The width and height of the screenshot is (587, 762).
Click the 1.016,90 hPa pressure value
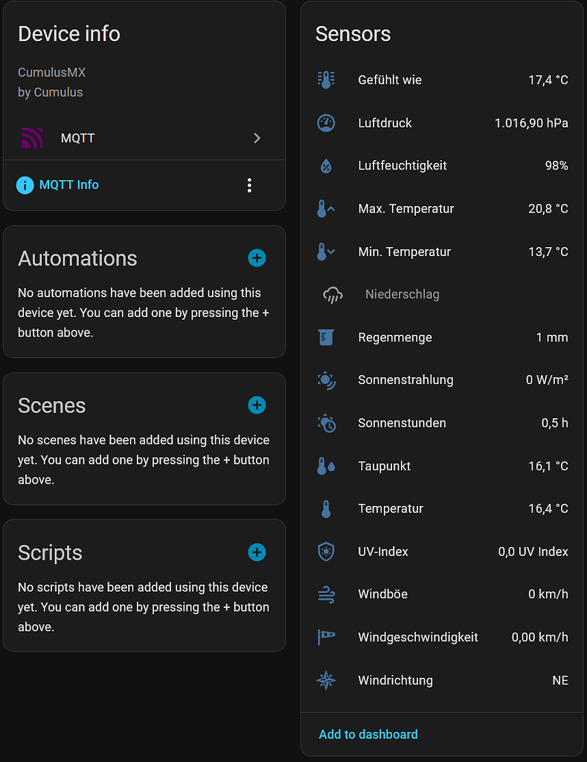[x=531, y=123]
